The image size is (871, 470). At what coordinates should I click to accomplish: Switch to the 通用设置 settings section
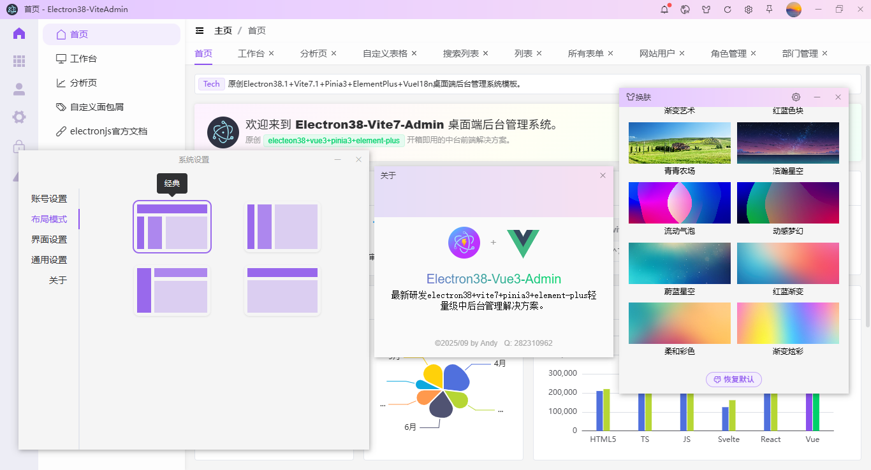click(50, 259)
